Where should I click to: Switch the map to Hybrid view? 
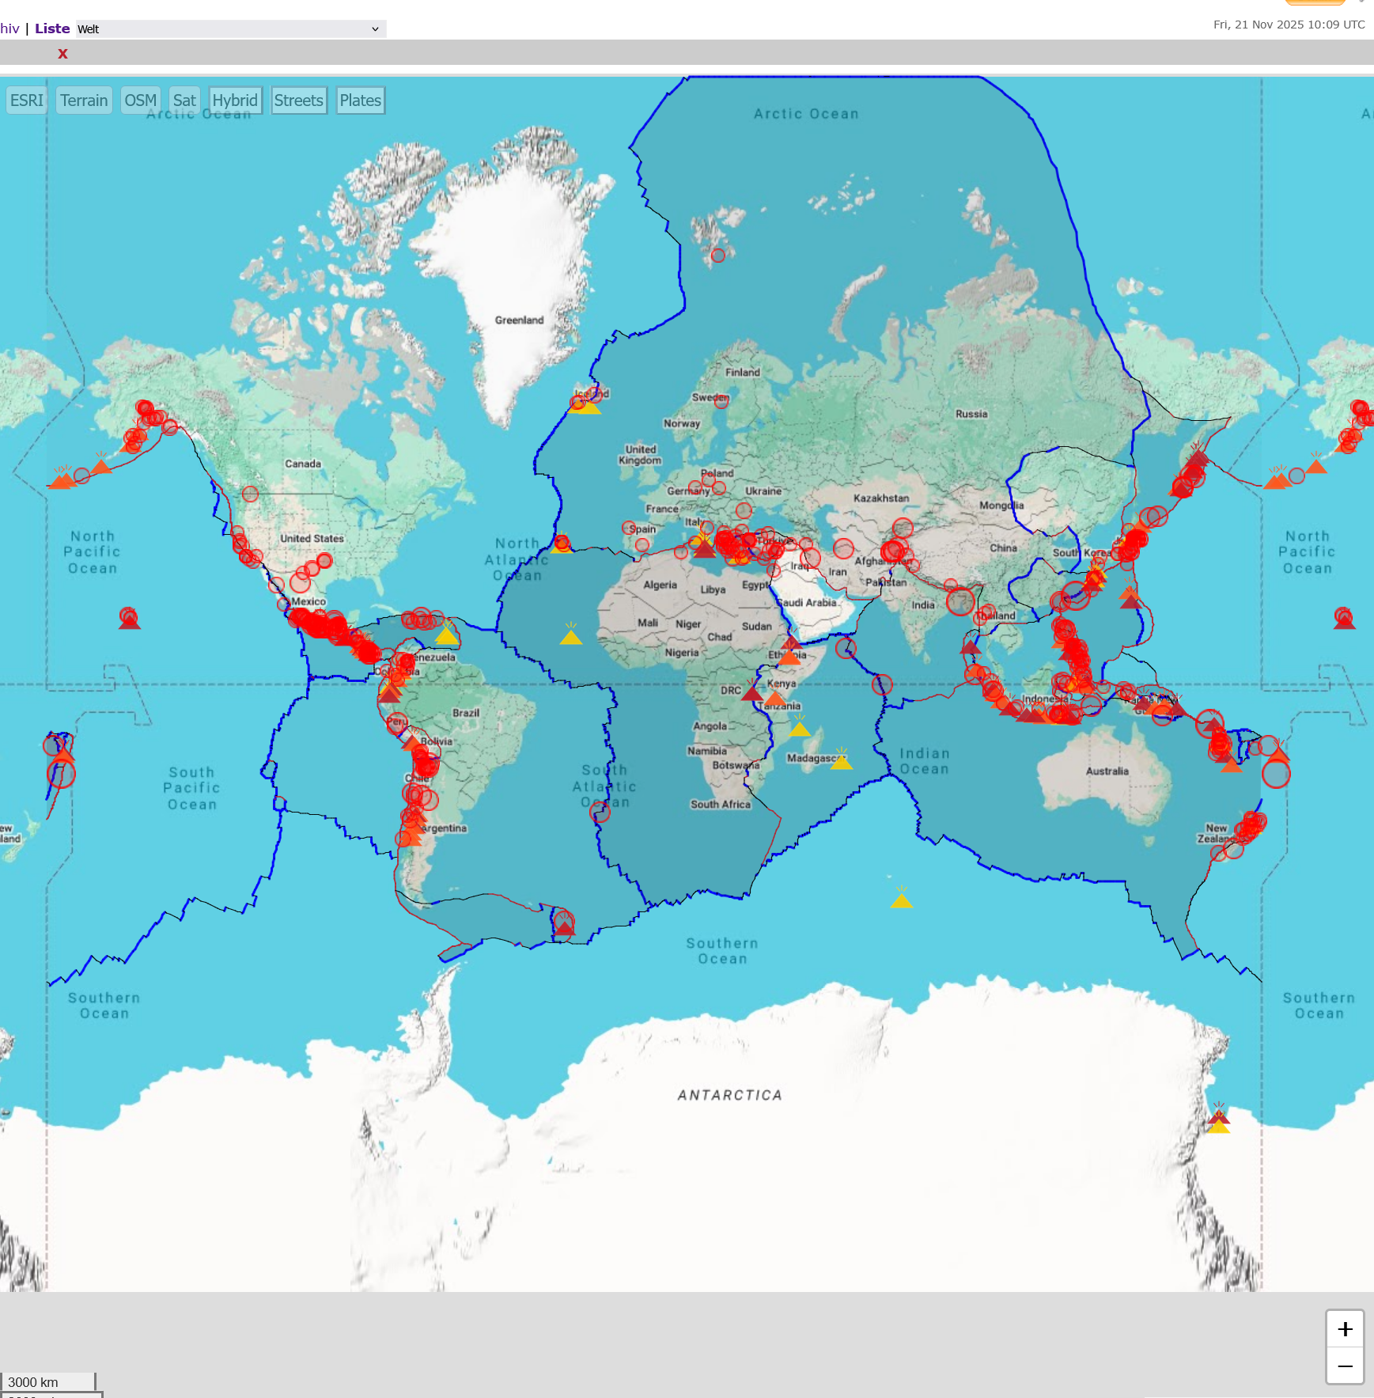click(235, 100)
